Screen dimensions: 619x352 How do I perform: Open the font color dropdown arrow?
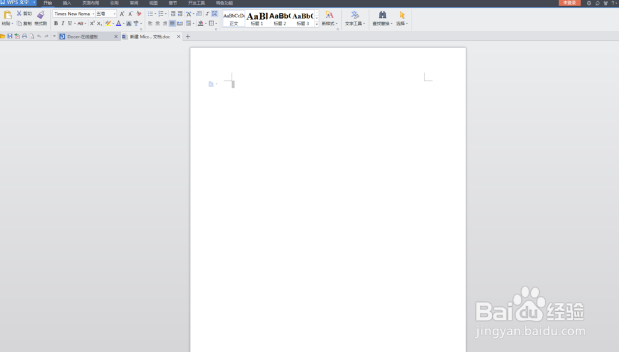[123, 24]
